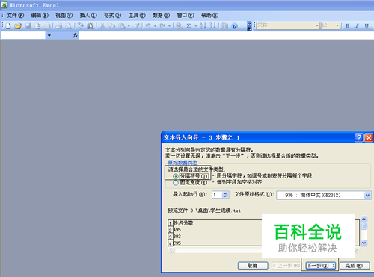Viewport: 374px width, 277px height.
Task: Open the Name Box dropdown arrow
Action: click(49, 35)
